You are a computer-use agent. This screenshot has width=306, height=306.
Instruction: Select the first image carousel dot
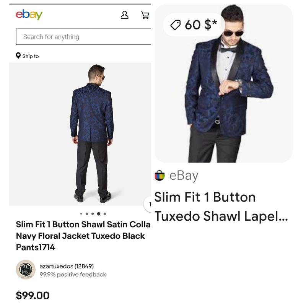(81, 214)
